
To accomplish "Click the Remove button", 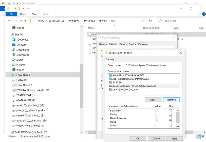I will pyautogui.click(x=171, y=100).
